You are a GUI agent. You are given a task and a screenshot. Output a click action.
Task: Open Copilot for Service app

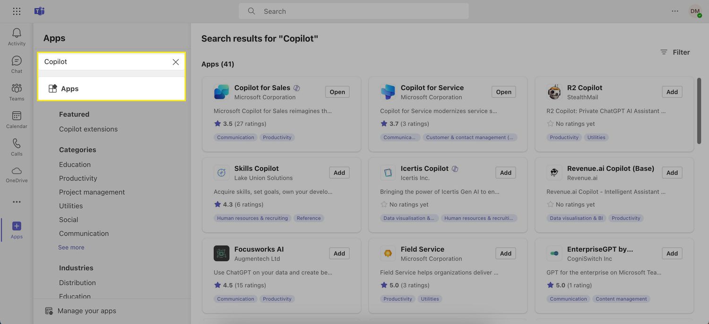click(503, 92)
